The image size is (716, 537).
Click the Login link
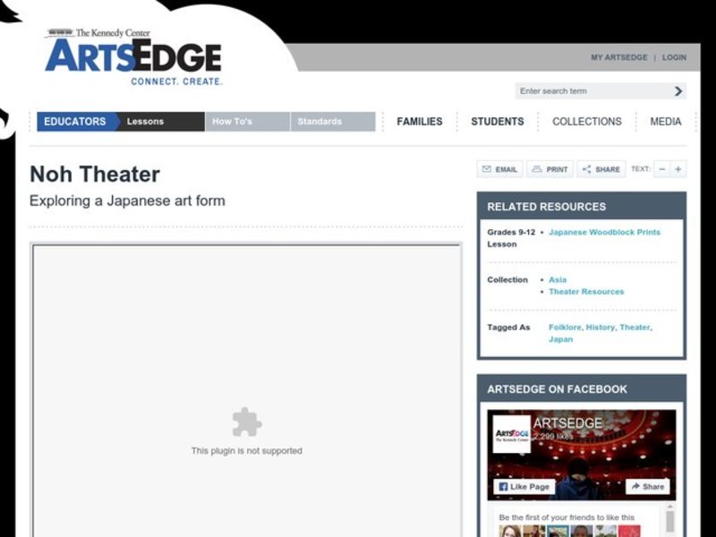674,57
